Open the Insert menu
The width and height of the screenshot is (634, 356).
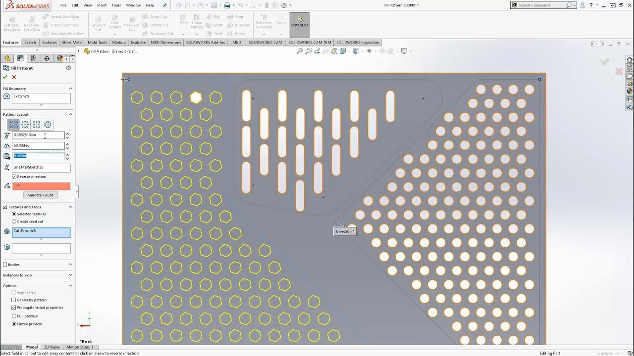click(x=102, y=5)
